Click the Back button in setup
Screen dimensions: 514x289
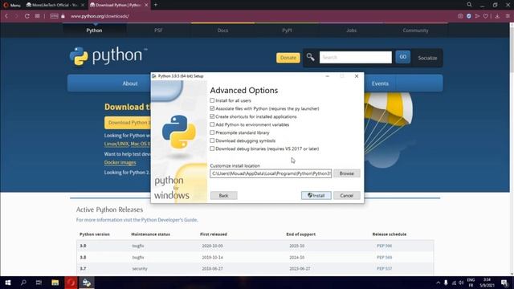tap(223, 196)
